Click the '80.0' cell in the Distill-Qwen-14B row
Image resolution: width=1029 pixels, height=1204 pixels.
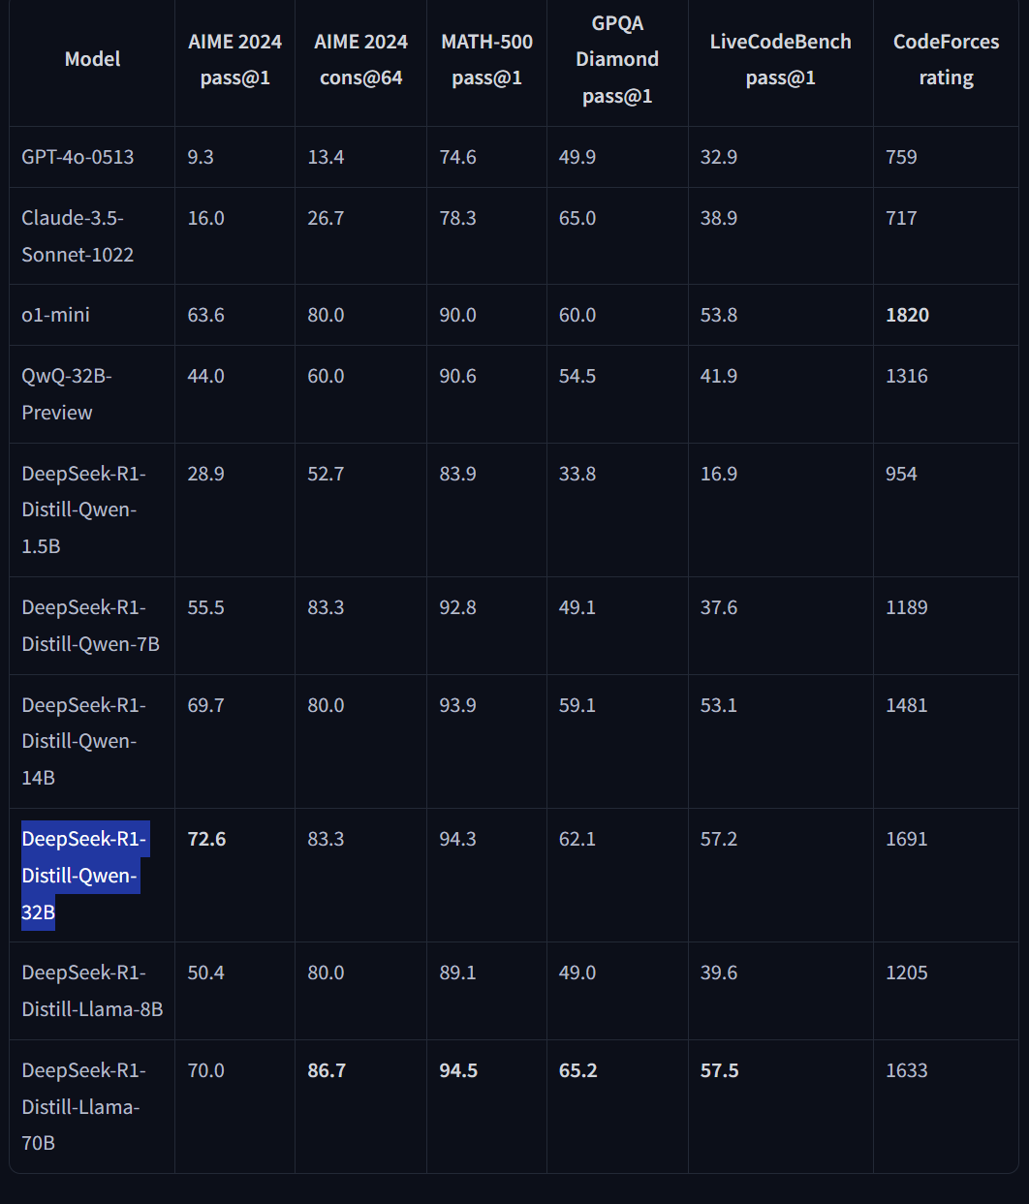(x=326, y=705)
